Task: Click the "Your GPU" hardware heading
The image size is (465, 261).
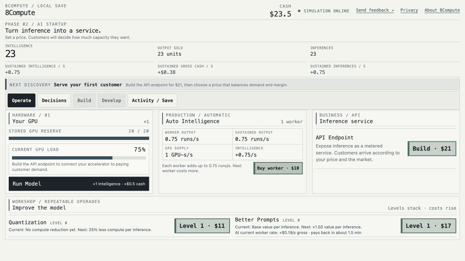Action: 25,121
